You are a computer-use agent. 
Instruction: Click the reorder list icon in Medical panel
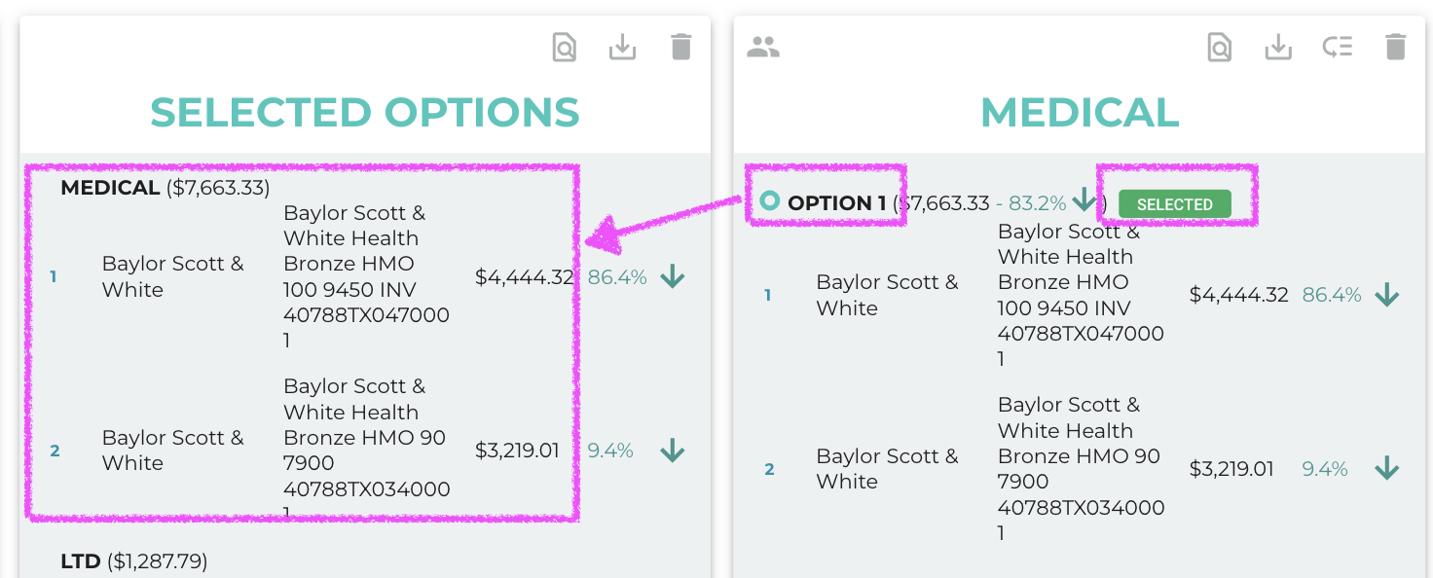(x=1338, y=47)
